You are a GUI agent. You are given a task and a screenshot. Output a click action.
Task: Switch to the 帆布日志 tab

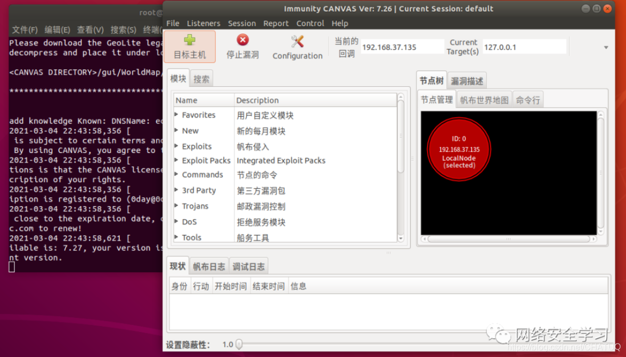(209, 266)
